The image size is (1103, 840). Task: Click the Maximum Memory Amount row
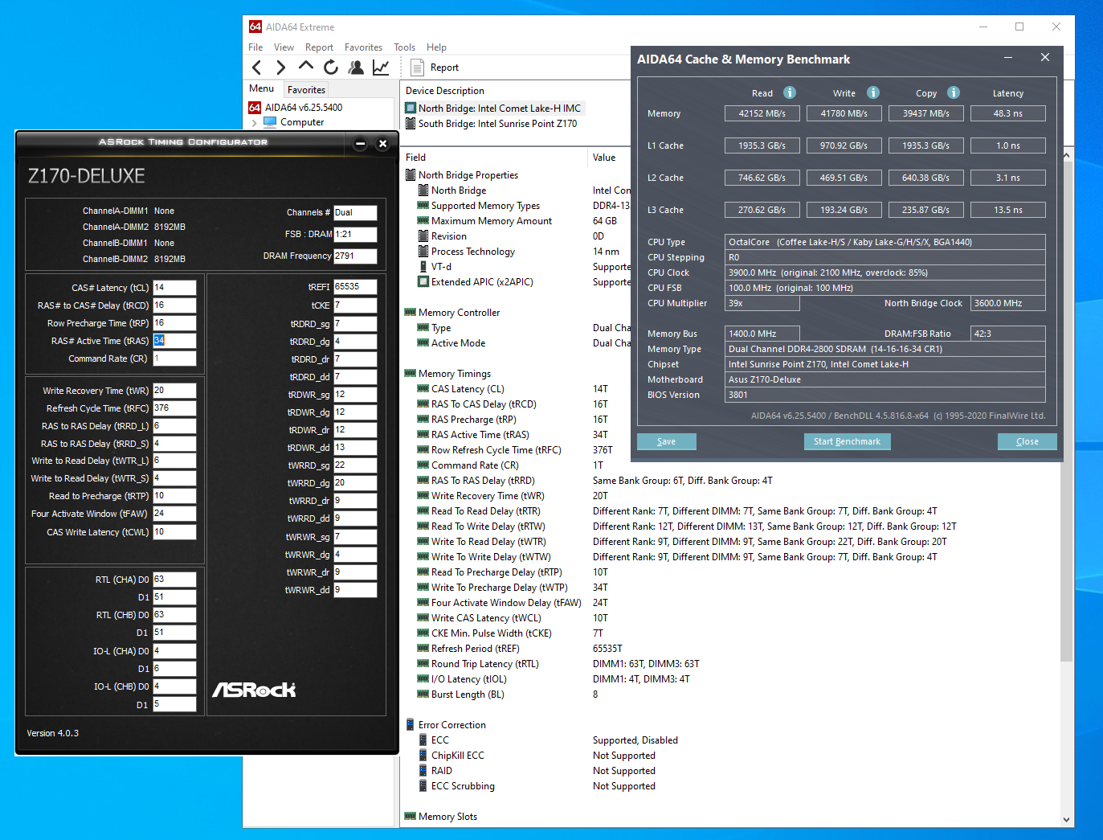(517, 221)
